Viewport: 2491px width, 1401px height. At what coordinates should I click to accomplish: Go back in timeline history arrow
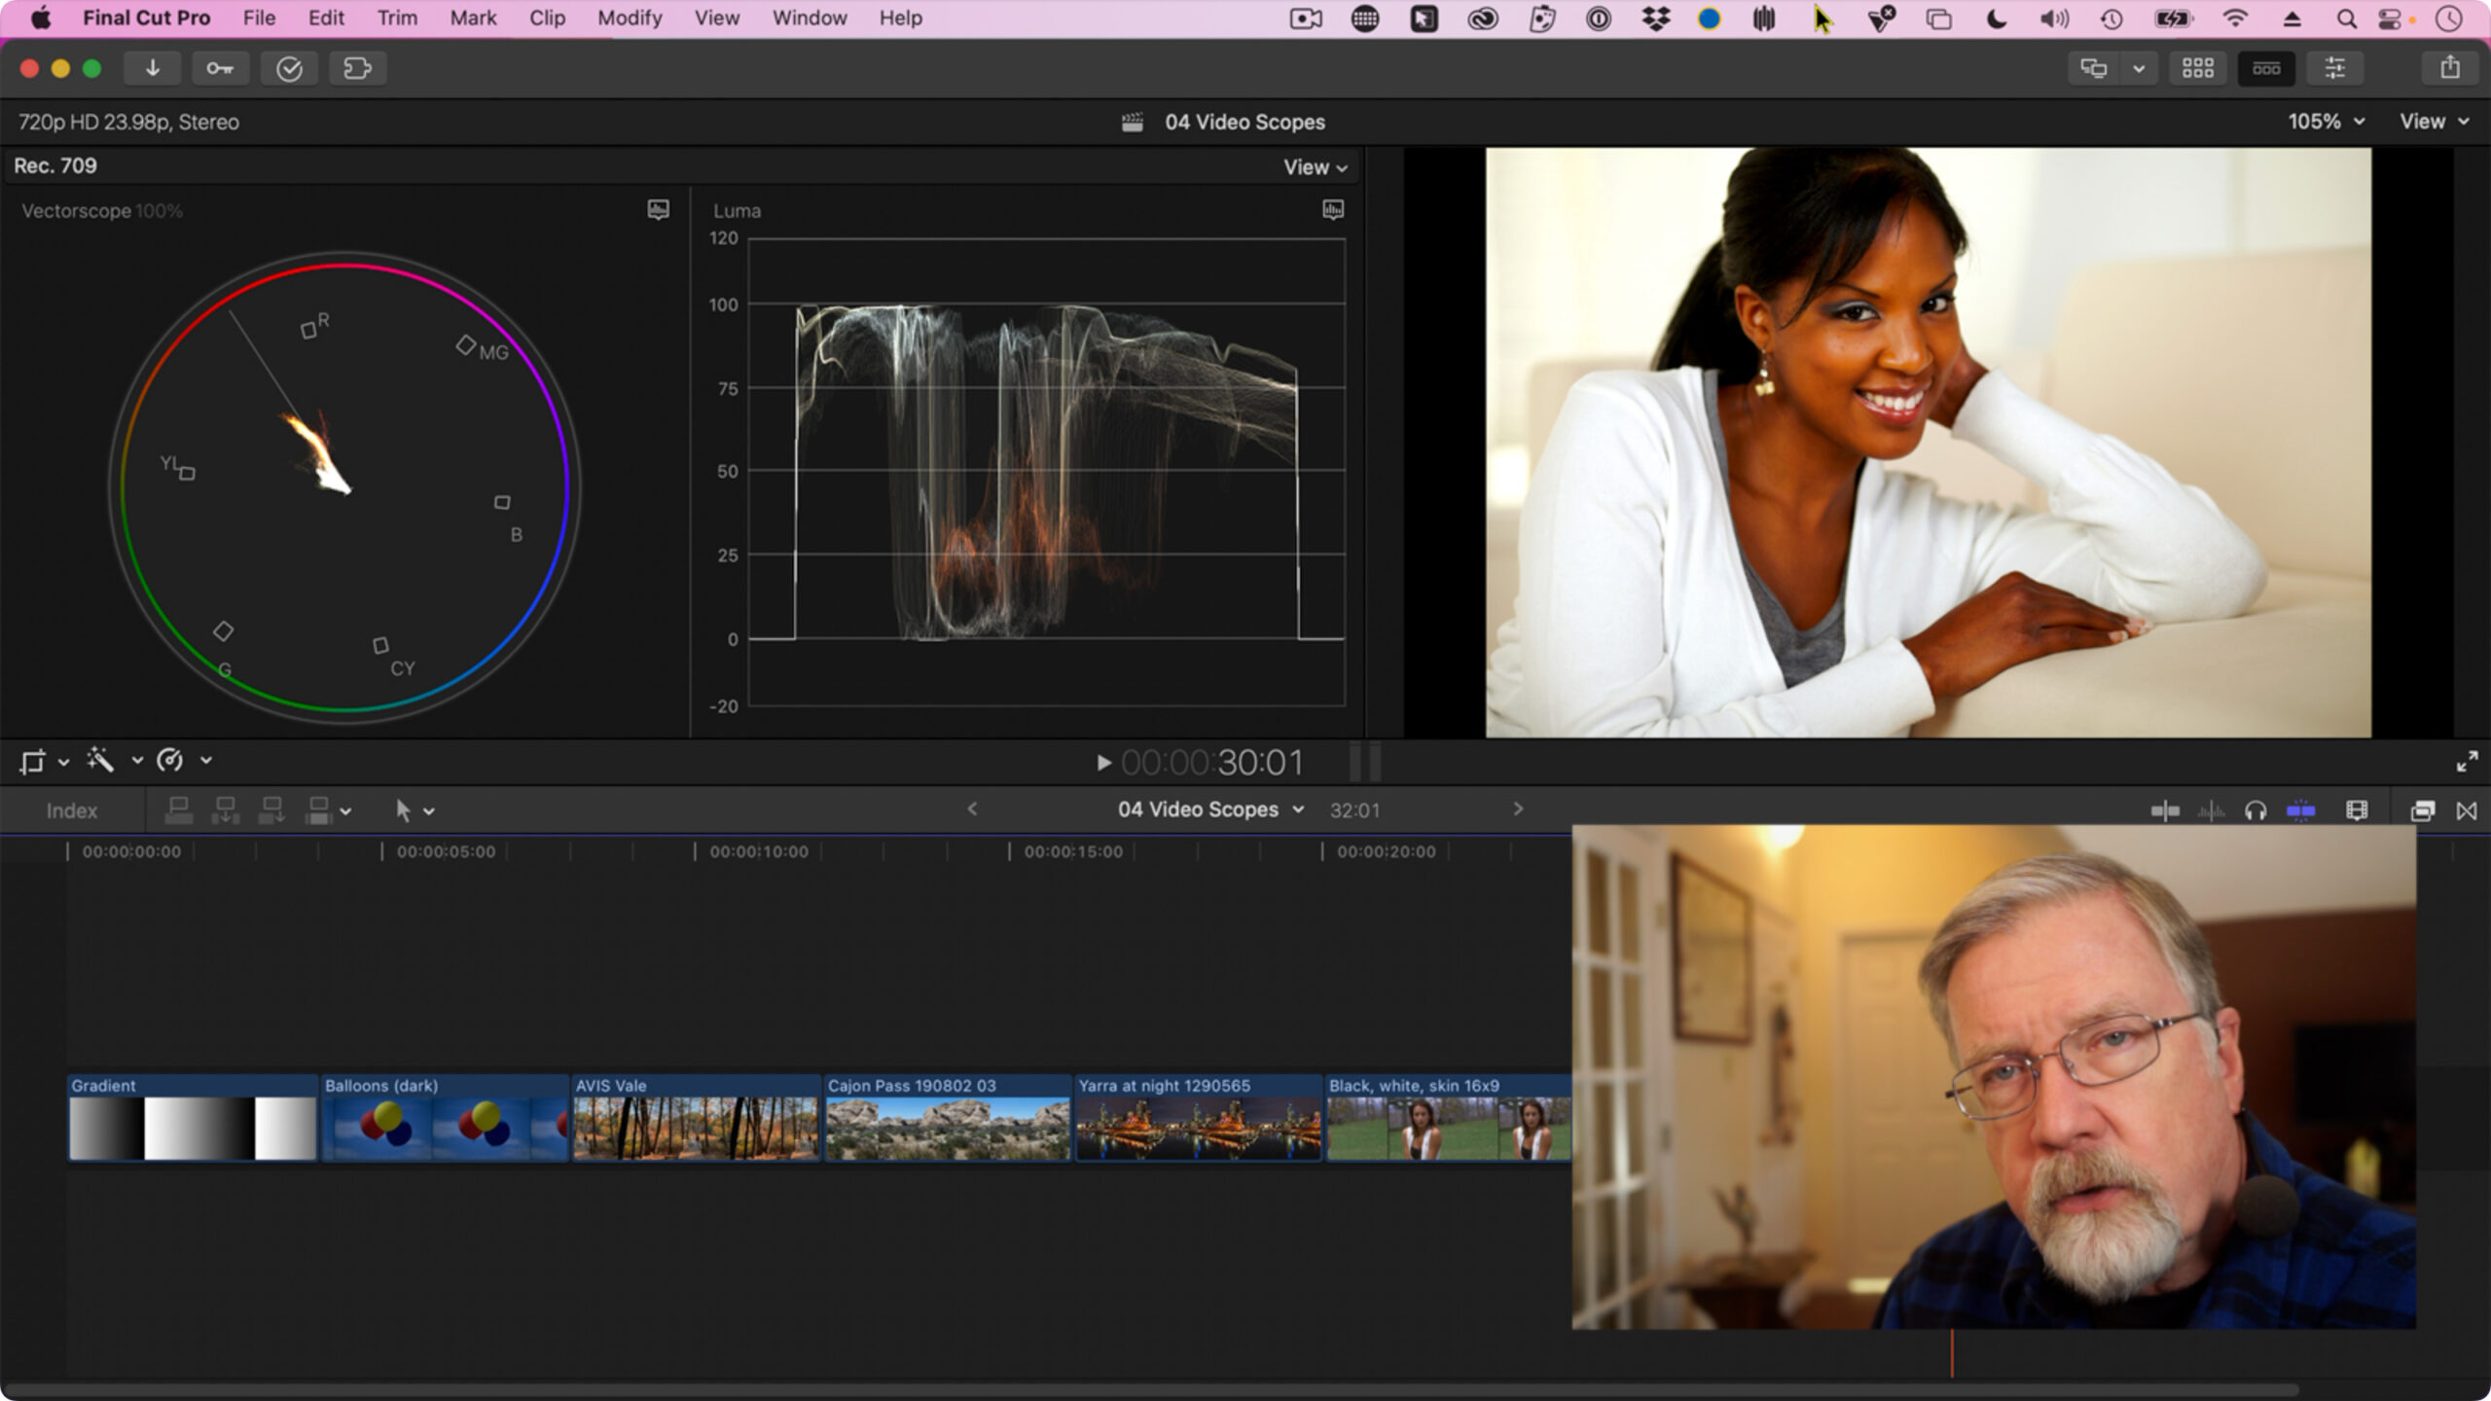(972, 809)
